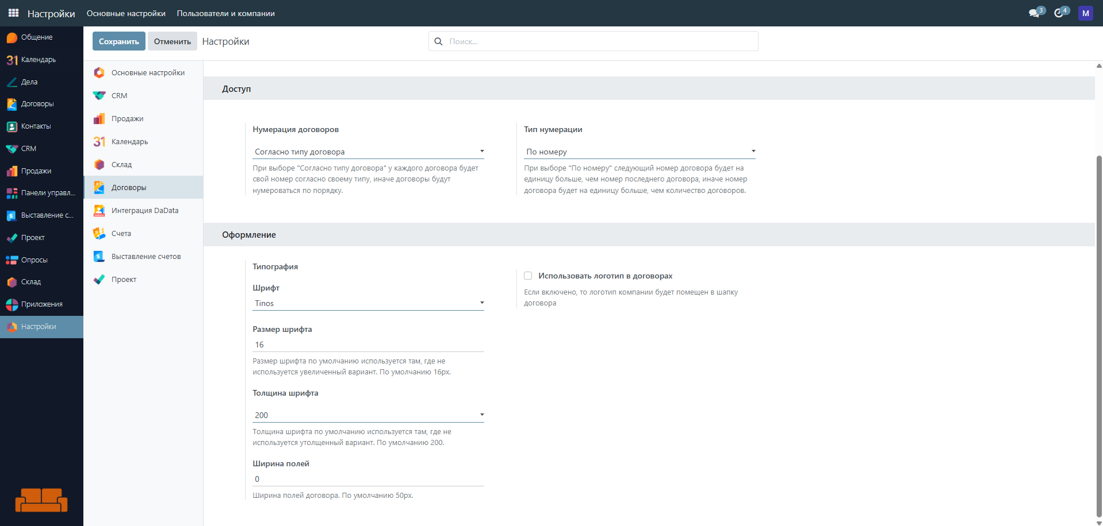Viewport: 1103px width, 526px height.
Task: Open the Основные настройки top menu
Action: tap(126, 13)
